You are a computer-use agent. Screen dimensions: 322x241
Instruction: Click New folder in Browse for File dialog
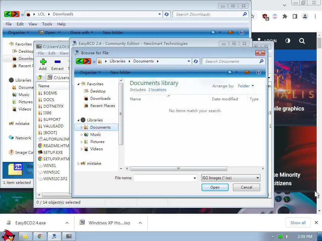(120, 72)
